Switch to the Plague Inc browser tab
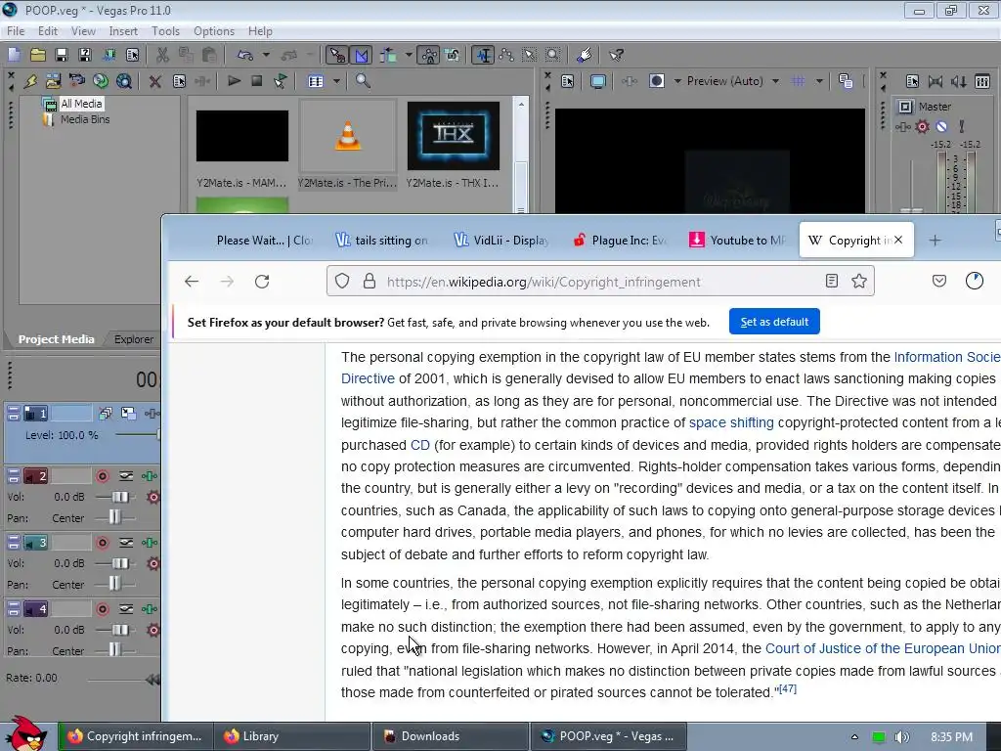The image size is (1001, 751). [621, 241]
